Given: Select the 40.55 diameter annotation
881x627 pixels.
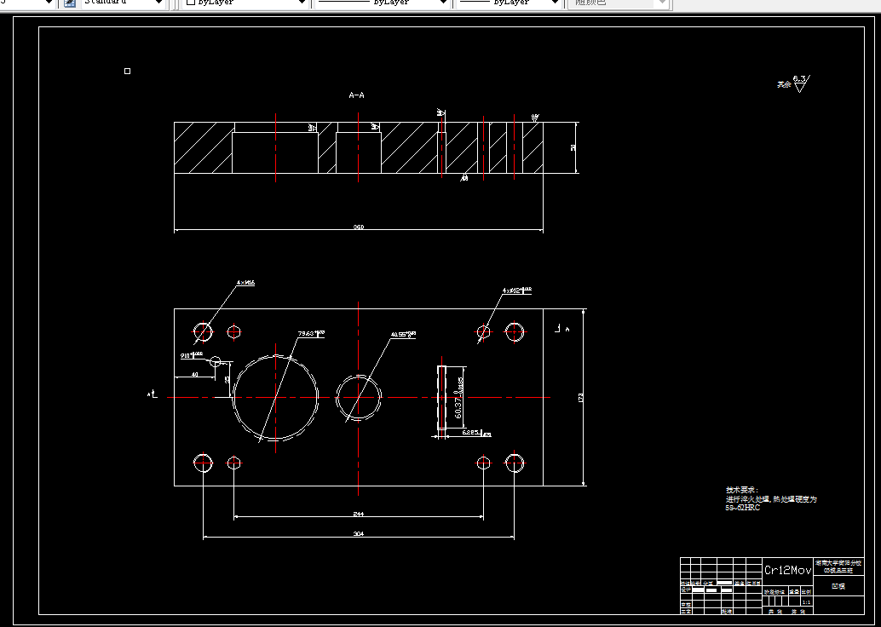Looking at the screenshot, I should 403,334.
